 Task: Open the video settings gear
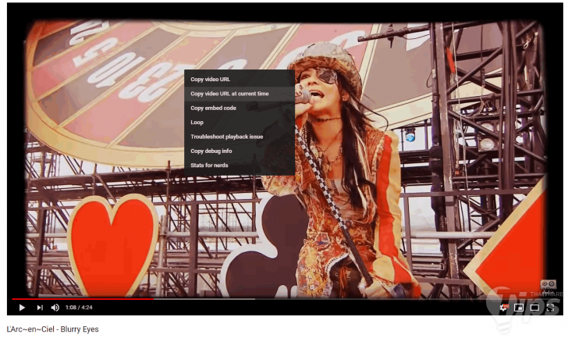pyautogui.click(x=503, y=308)
